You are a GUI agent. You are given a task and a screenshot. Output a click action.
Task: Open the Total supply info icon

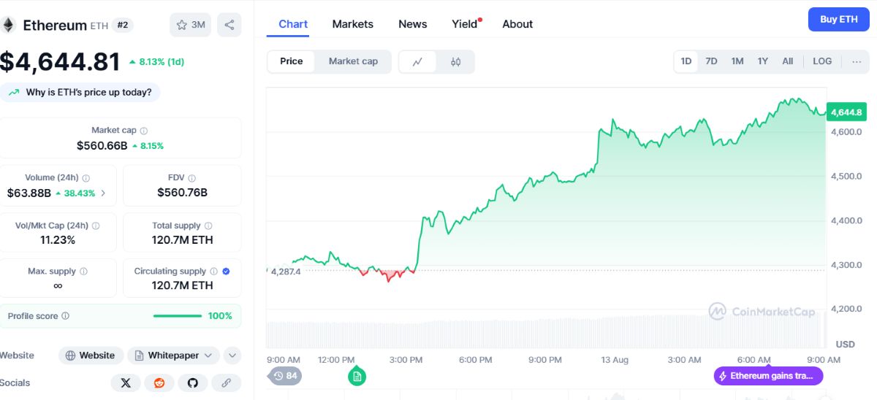pos(208,226)
